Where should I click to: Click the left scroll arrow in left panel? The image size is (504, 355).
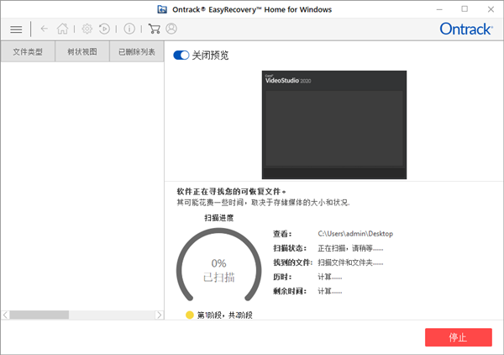(5, 315)
